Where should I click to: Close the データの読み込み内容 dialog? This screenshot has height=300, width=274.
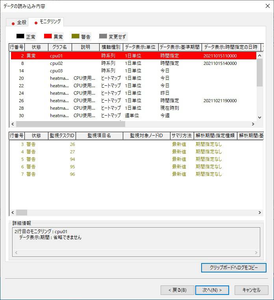click(268, 6)
